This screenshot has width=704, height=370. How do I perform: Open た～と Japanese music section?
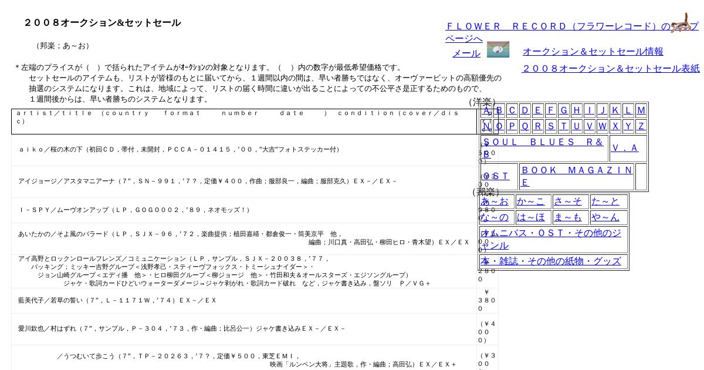coord(605,201)
